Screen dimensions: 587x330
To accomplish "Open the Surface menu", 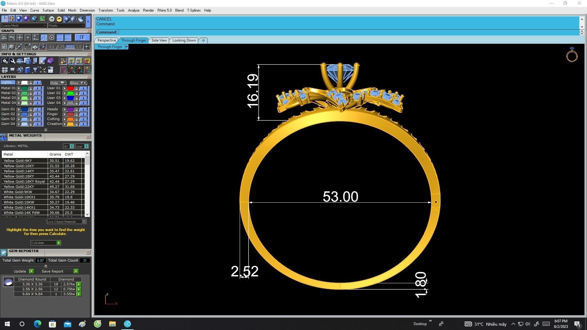I will tap(48, 10).
